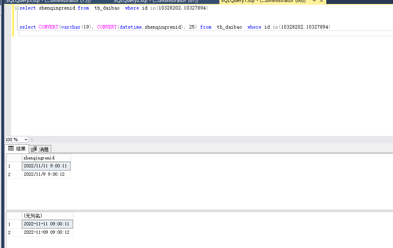
Task: Pin the active SQLQuery1.sql tab
Action: 314,1
